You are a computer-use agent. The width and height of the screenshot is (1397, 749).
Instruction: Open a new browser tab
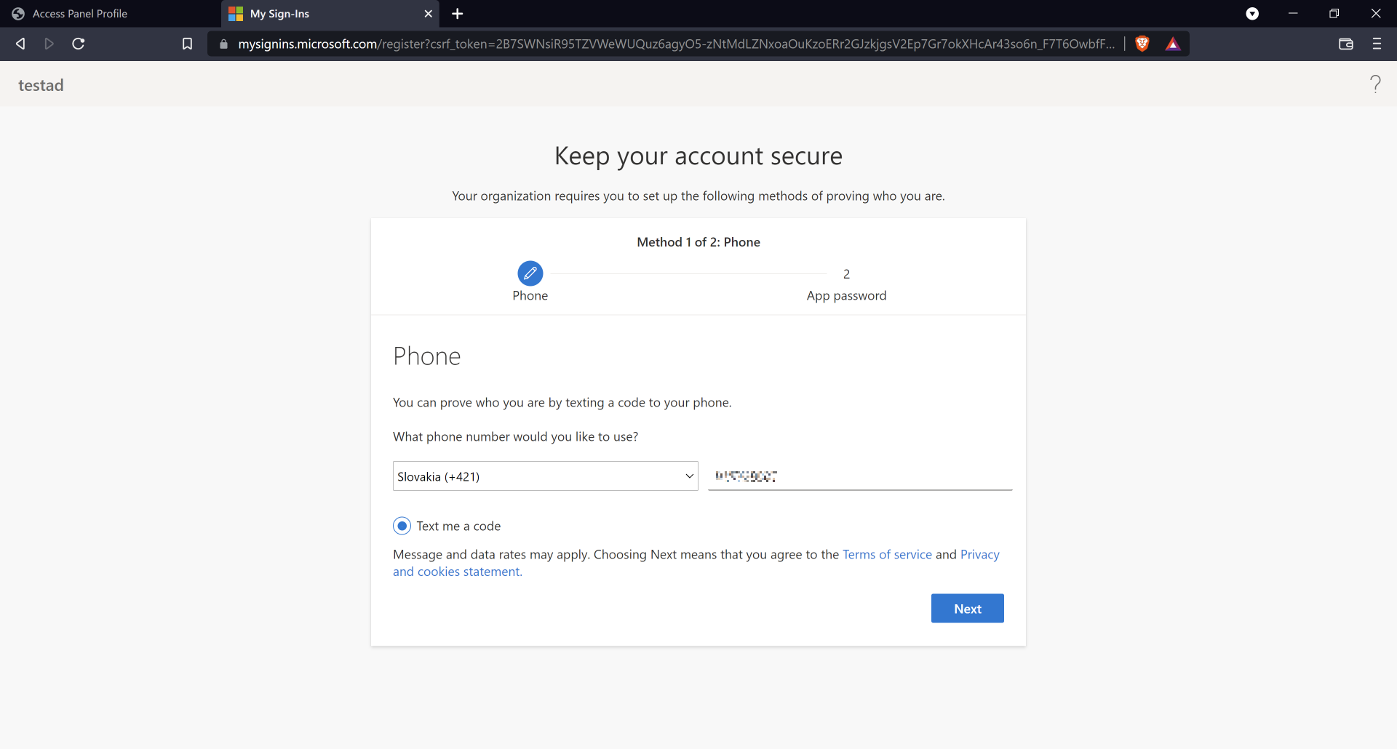click(x=457, y=14)
